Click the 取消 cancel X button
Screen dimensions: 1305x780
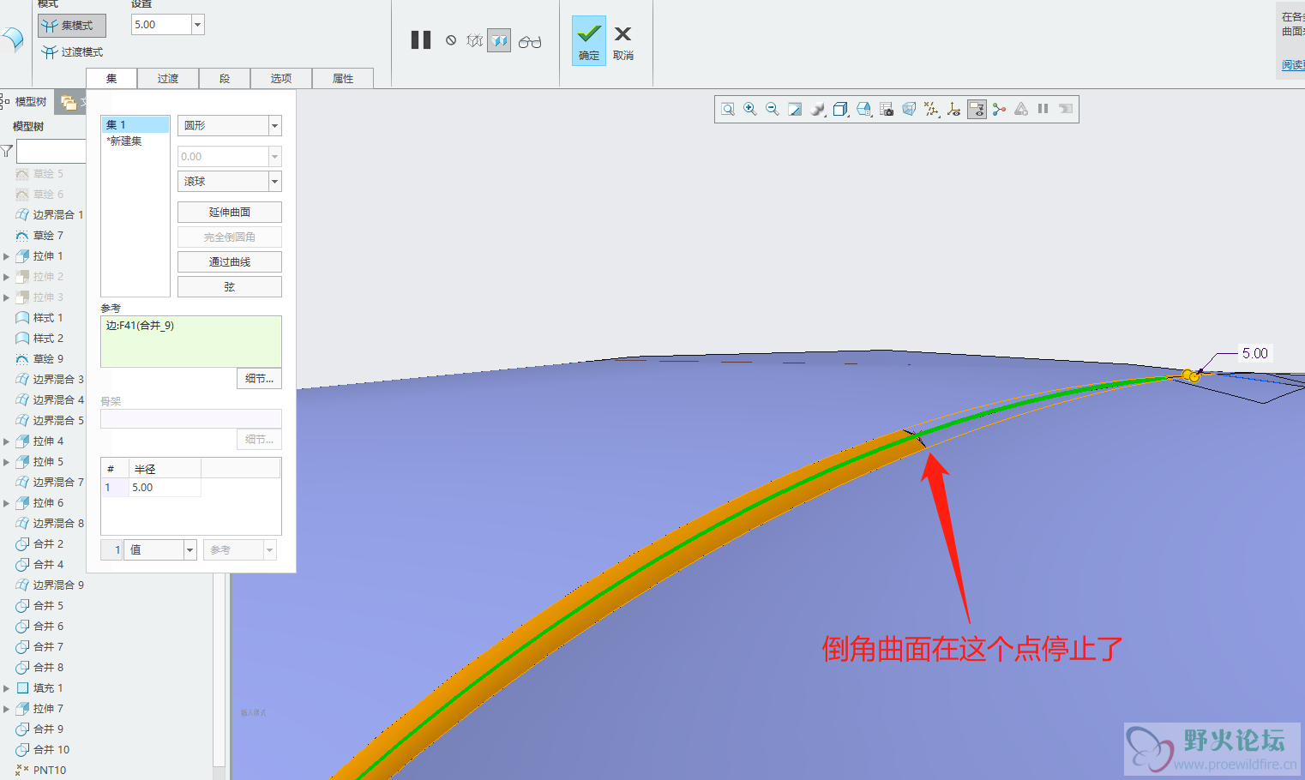point(623,41)
